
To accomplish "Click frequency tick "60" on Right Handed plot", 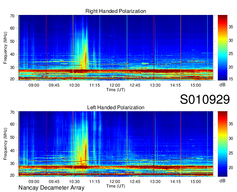I will point(12,29).
